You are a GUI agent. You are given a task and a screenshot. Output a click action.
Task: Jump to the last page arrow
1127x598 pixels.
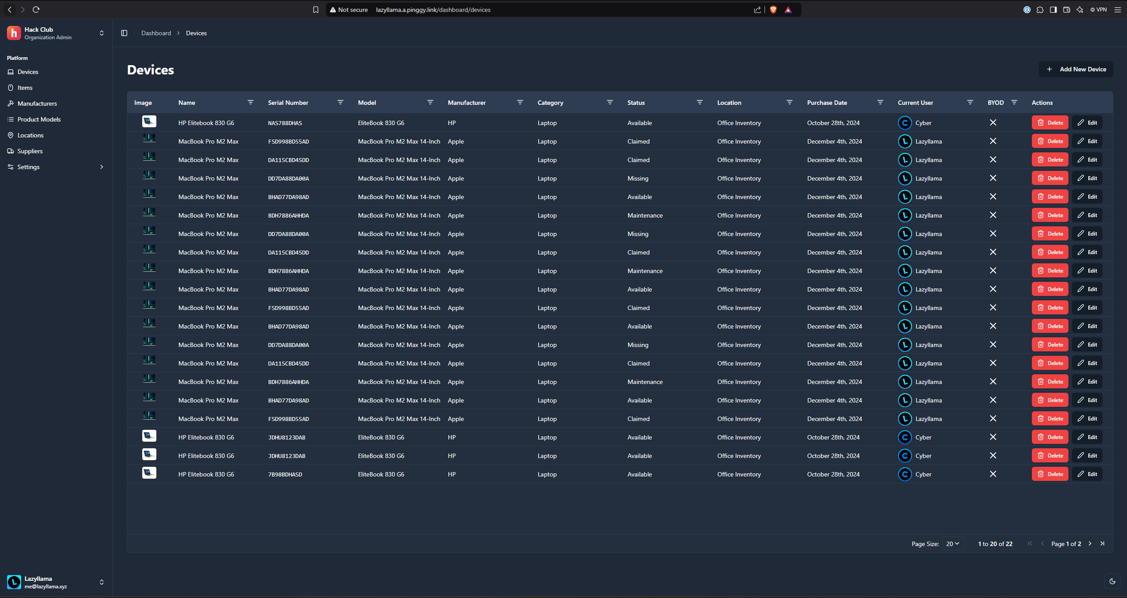pos(1102,543)
